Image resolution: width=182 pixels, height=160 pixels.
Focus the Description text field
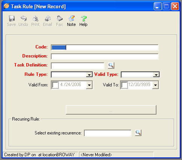105,56
